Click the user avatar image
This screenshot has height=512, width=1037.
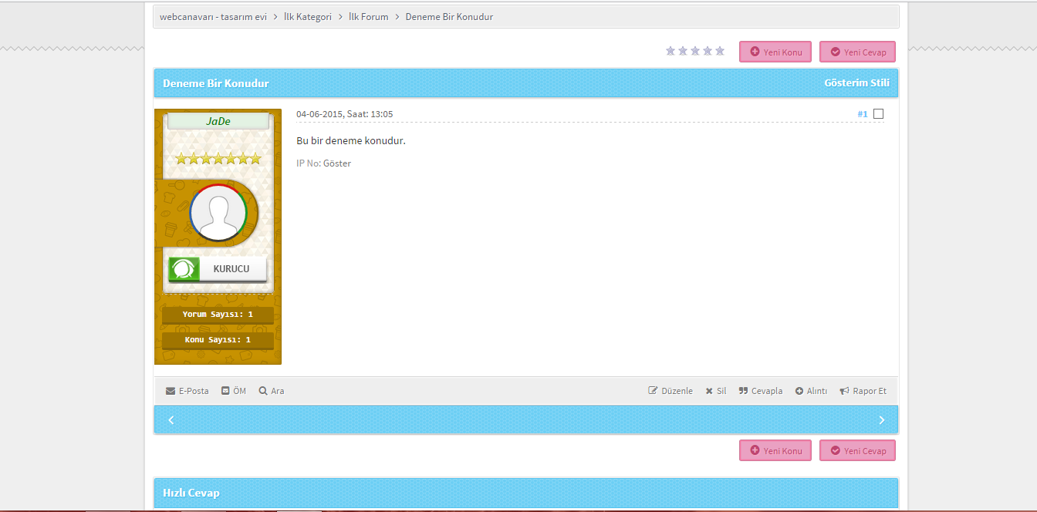(218, 213)
